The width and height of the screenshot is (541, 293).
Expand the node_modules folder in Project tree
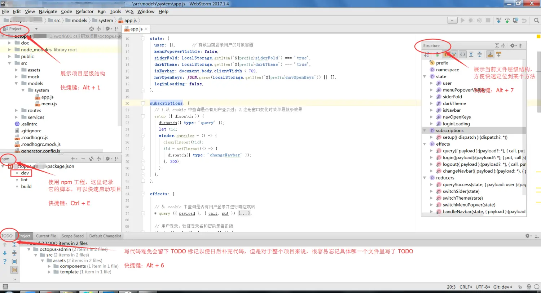point(9,50)
